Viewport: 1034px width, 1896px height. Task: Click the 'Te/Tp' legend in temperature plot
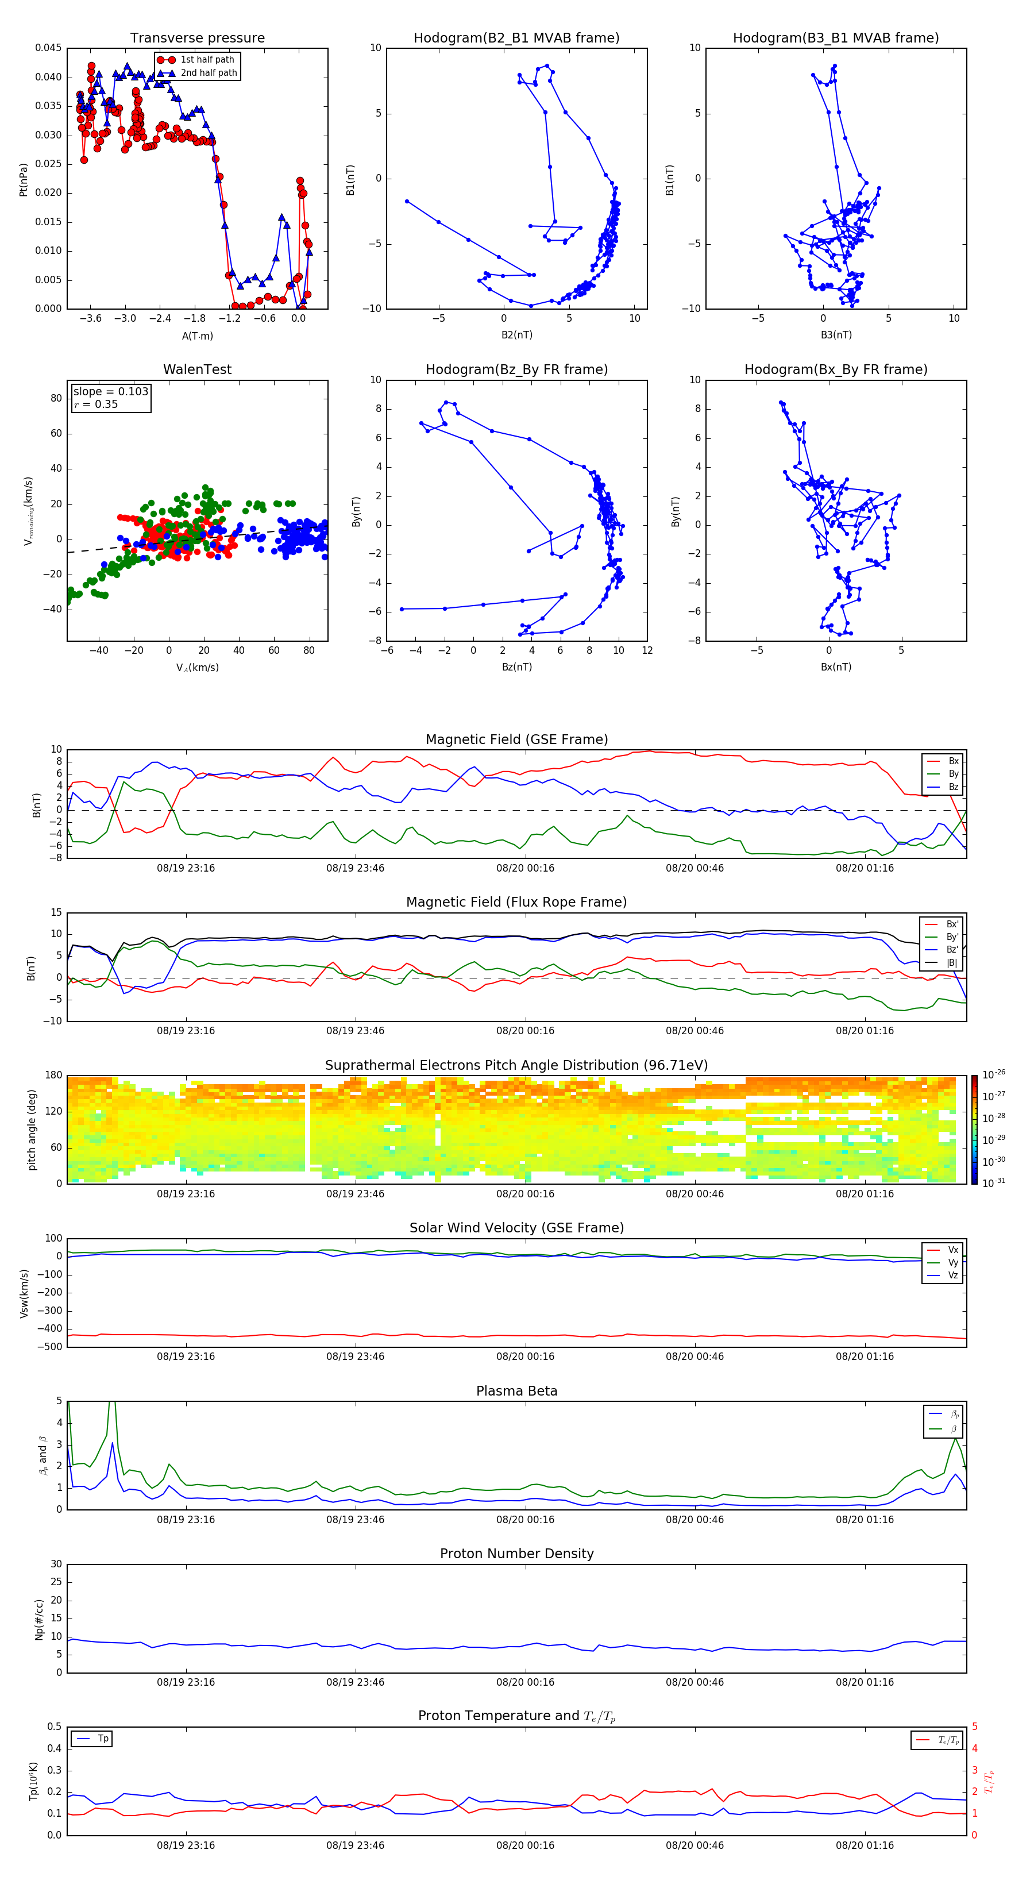pyautogui.click(x=938, y=1740)
